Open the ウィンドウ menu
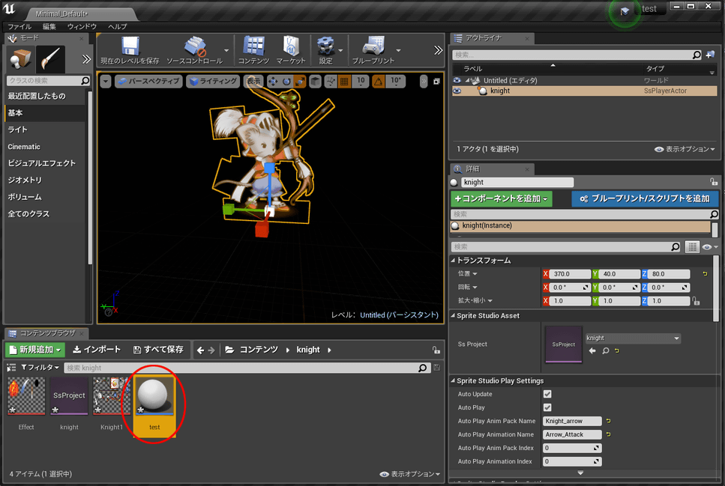 coord(82,26)
